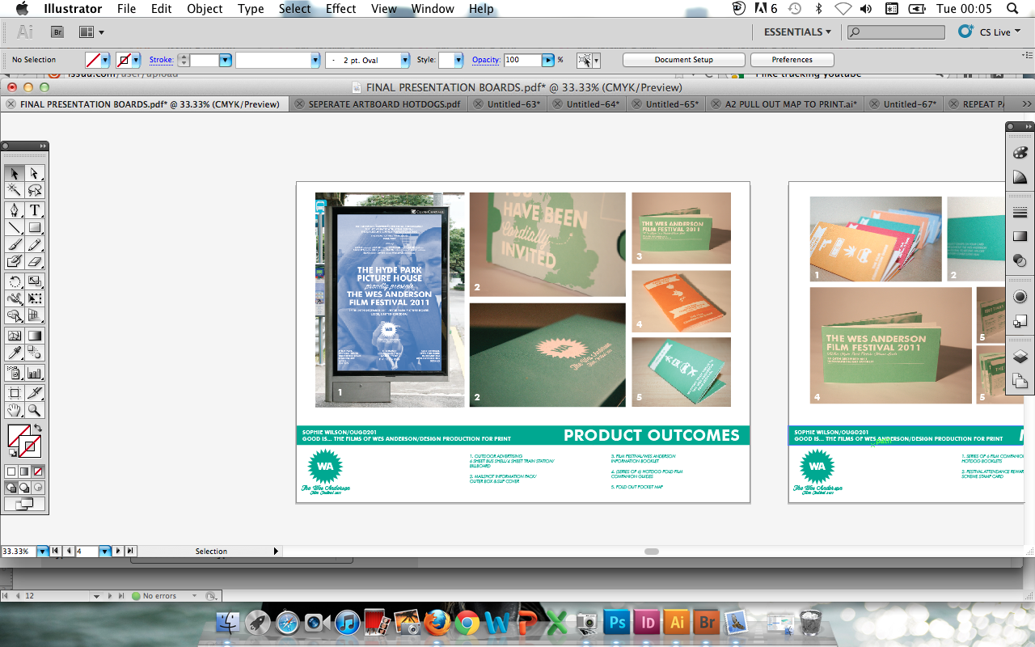Viewport: 1035px width, 647px height.
Task: Switch to the Untitled-65 tab
Action: [672, 104]
